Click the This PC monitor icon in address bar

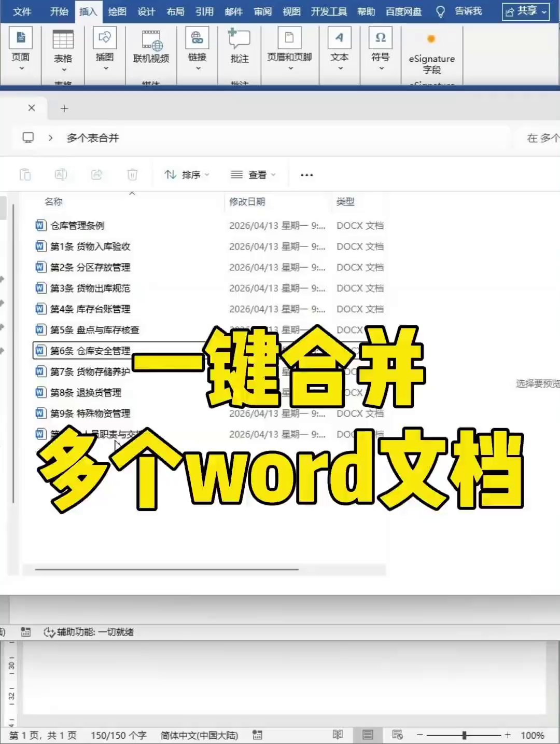pos(28,137)
